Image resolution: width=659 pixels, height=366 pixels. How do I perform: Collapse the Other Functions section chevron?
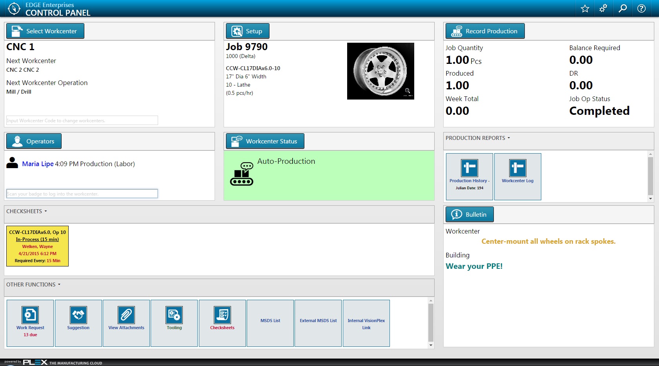coord(59,284)
